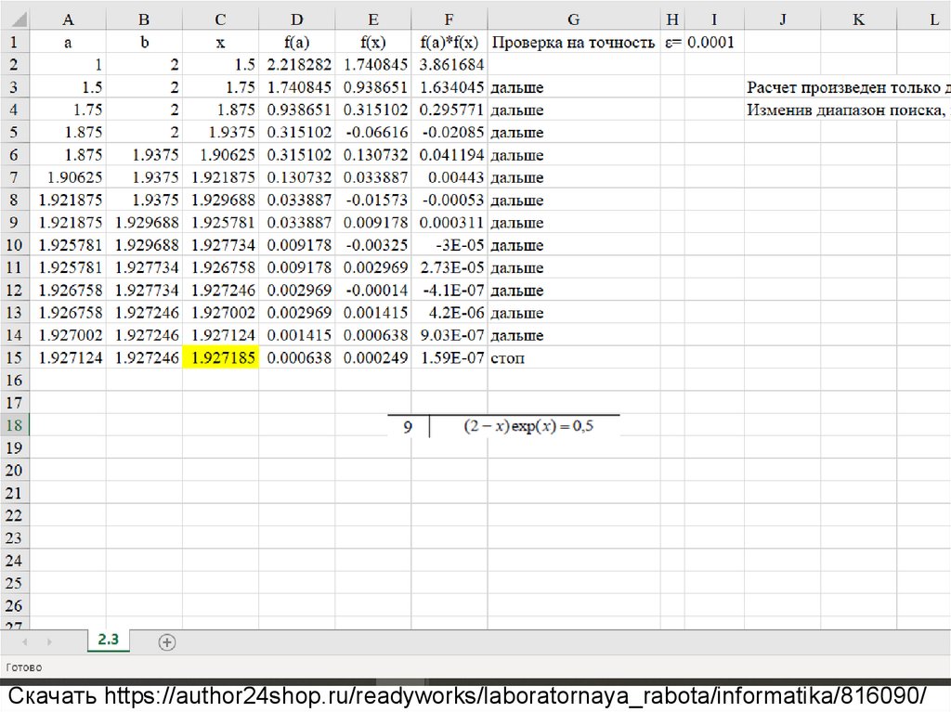The height and width of the screenshot is (712, 951).
Task: Click the cell with value 3.861684
Action: 449,65
